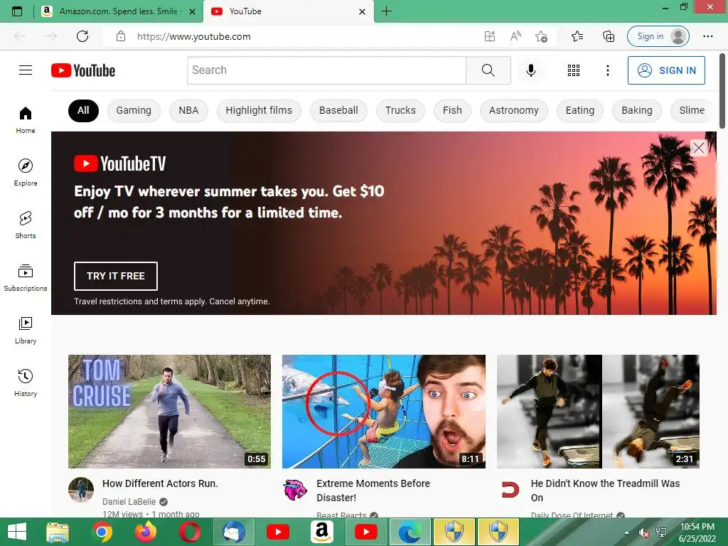Click the page vertical scrollbar
The height and width of the screenshot is (546, 728).
pos(722,91)
